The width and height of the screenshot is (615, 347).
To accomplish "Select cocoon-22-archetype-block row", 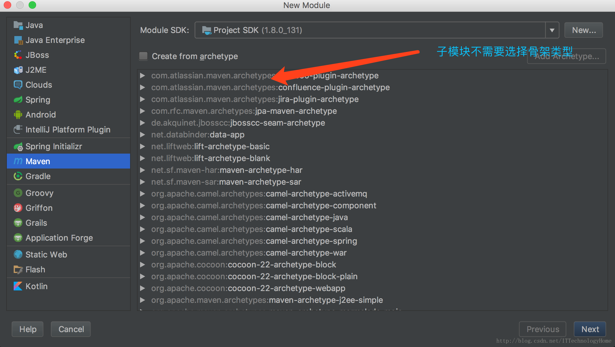I will pyautogui.click(x=372, y=265).
